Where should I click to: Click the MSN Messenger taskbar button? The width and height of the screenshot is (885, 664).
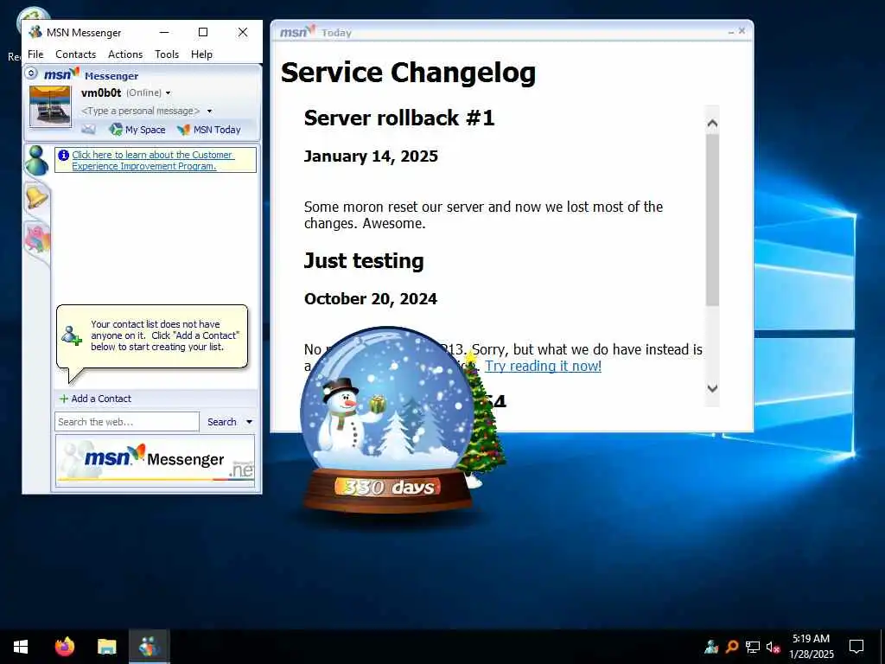click(149, 647)
